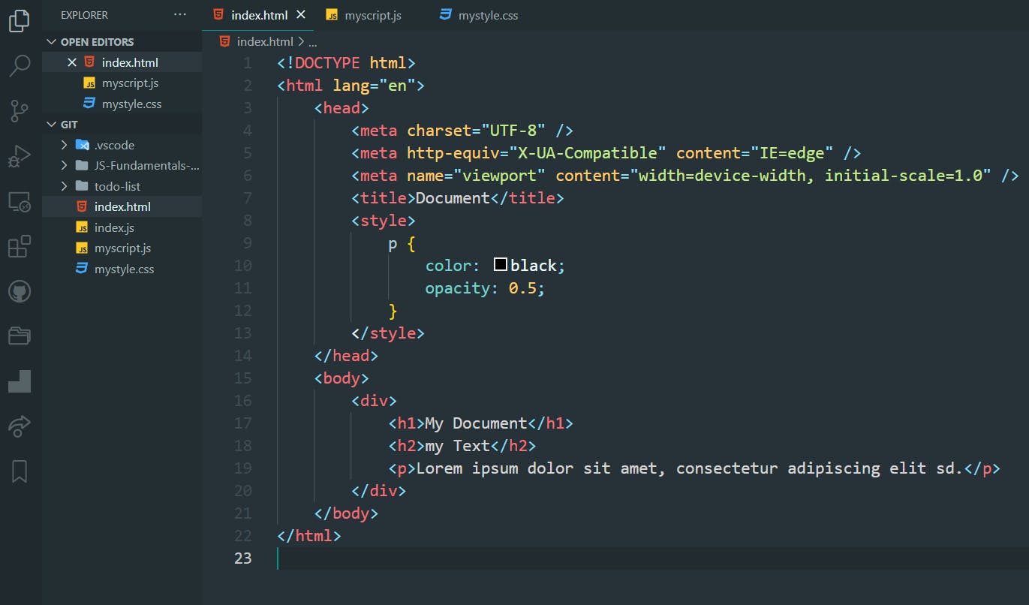This screenshot has width=1029, height=605.
Task: Open the GitHub view in activity bar
Action: pyautogui.click(x=20, y=291)
